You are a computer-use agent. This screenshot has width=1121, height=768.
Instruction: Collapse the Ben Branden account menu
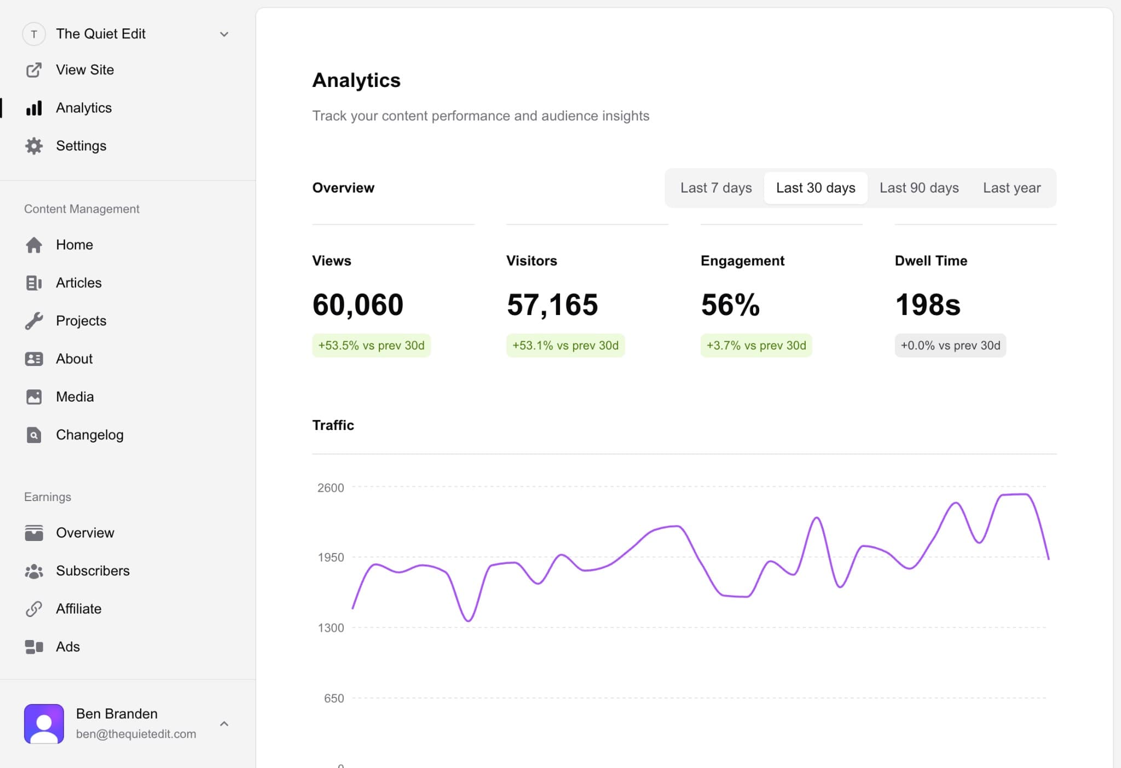coord(224,723)
